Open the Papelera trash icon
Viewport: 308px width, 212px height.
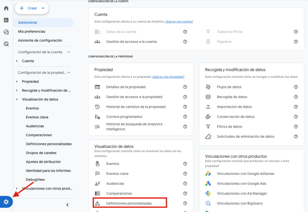pos(208,42)
